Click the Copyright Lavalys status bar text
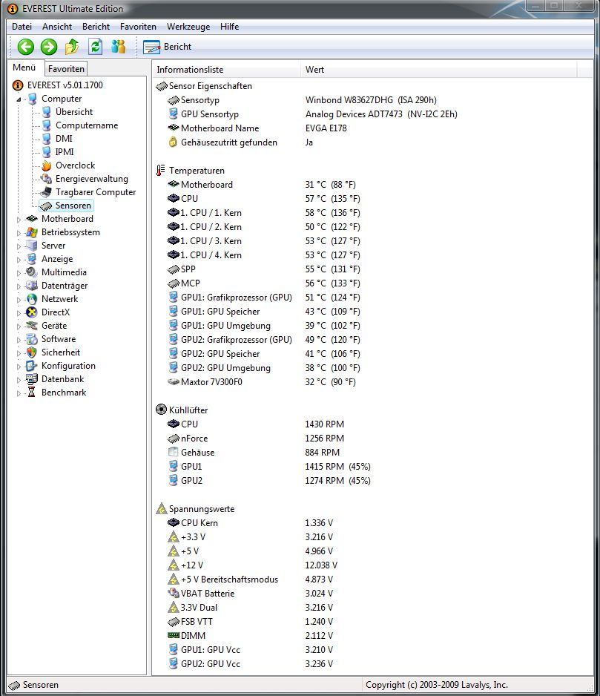Image resolution: width=600 pixels, height=696 pixels. pos(437,685)
